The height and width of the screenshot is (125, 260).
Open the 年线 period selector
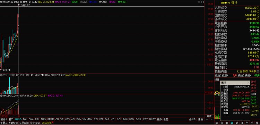(x=209, y=116)
